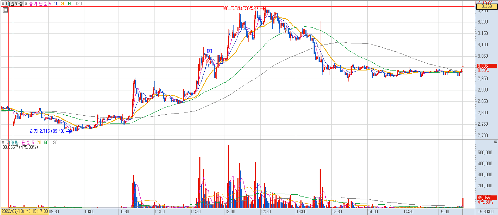Collapse the volume pane corner button

496,142
